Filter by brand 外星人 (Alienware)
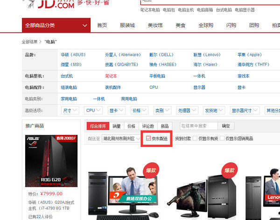This screenshot has width=280, height=220. point(123,54)
